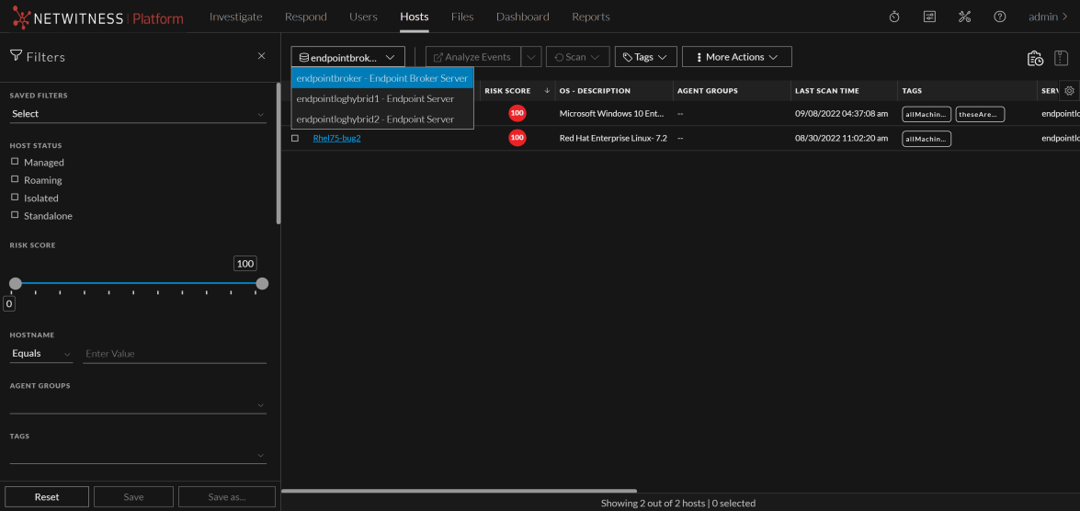Screen dimensions: 1080x511
Task: Click the Risk Score sort arrow
Action: pos(547,90)
